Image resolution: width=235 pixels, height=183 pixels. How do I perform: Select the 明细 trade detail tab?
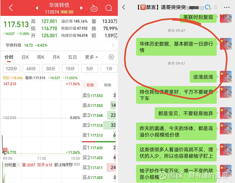click(108, 85)
